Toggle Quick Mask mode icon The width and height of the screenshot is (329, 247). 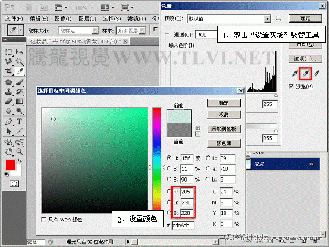pos(14,184)
